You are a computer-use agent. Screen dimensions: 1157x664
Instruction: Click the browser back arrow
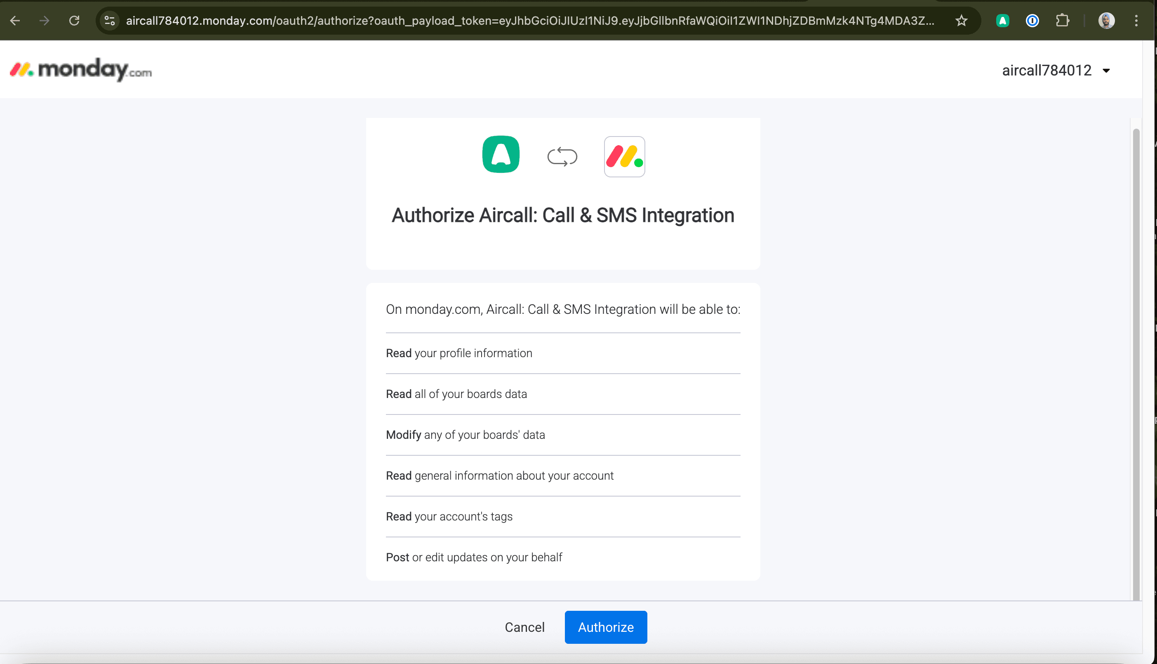click(x=15, y=21)
